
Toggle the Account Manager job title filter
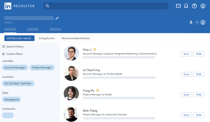coord(15,68)
